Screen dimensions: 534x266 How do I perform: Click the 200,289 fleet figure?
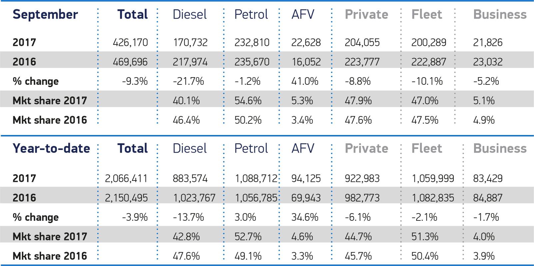click(x=429, y=43)
